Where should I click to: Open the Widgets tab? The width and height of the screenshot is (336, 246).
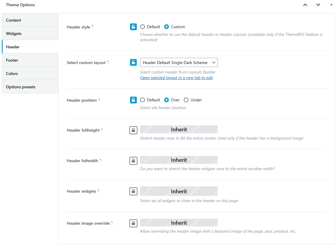pos(30,33)
